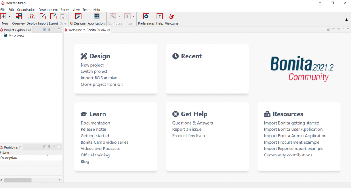Click Import Bonita getting started link
Image resolution: width=351 pixels, height=188 pixels.
(x=292, y=123)
